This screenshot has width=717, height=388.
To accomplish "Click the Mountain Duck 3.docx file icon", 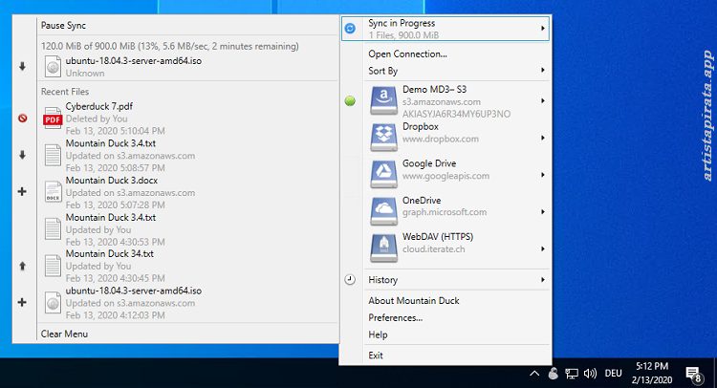I will (x=53, y=191).
